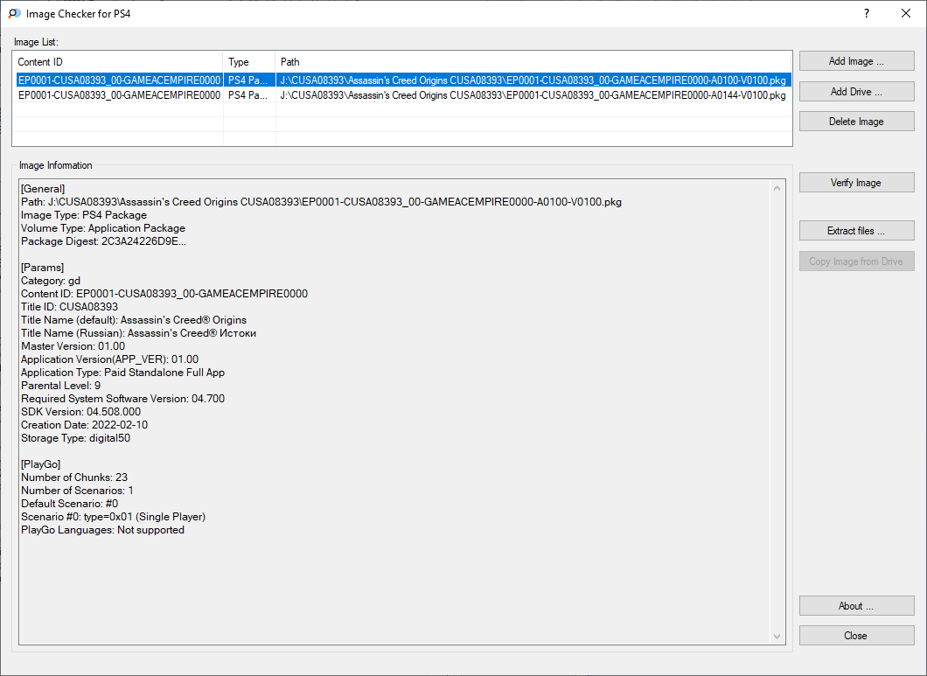Image resolution: width=927 pixels, height=676 pixels.
Task: Click the Application Version(APP_VER) line
Action: (x=109, y=359)
